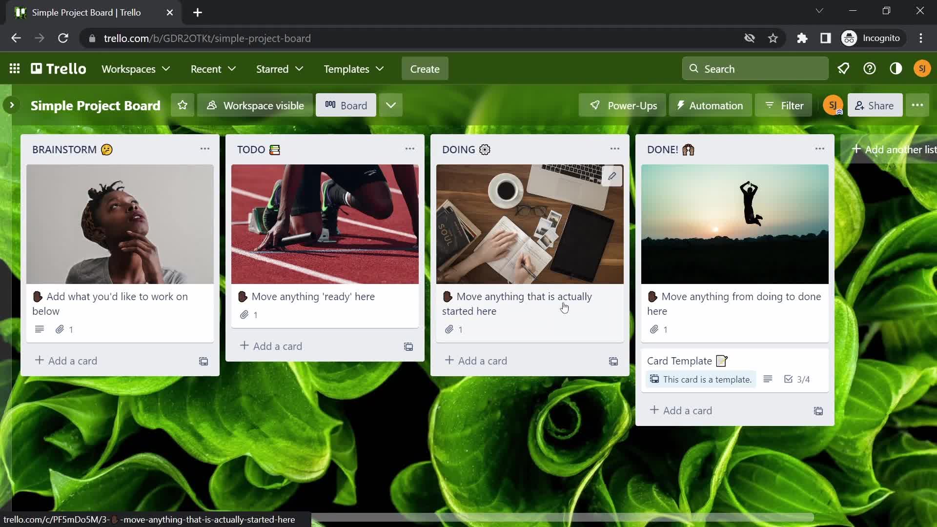Viewport: 937px width, 527px height.
Task: Click the checklist 3/4 indicator on template card
Action: [797, 379]
